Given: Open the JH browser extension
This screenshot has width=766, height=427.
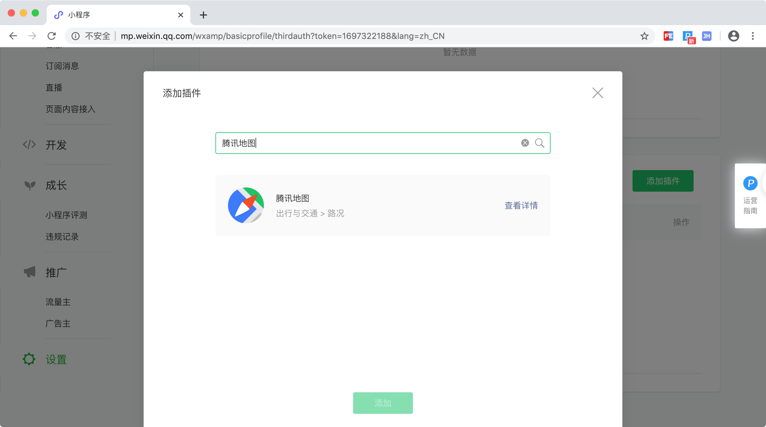Looking at the screenshot, I should click(706, 36).
